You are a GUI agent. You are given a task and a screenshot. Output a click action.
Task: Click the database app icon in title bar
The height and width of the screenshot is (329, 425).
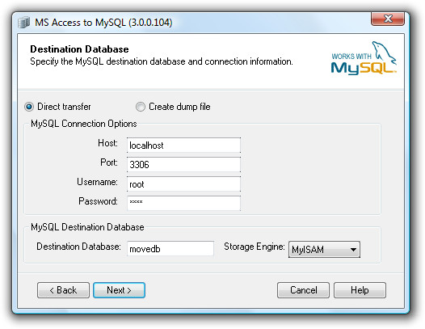(24, 23)
